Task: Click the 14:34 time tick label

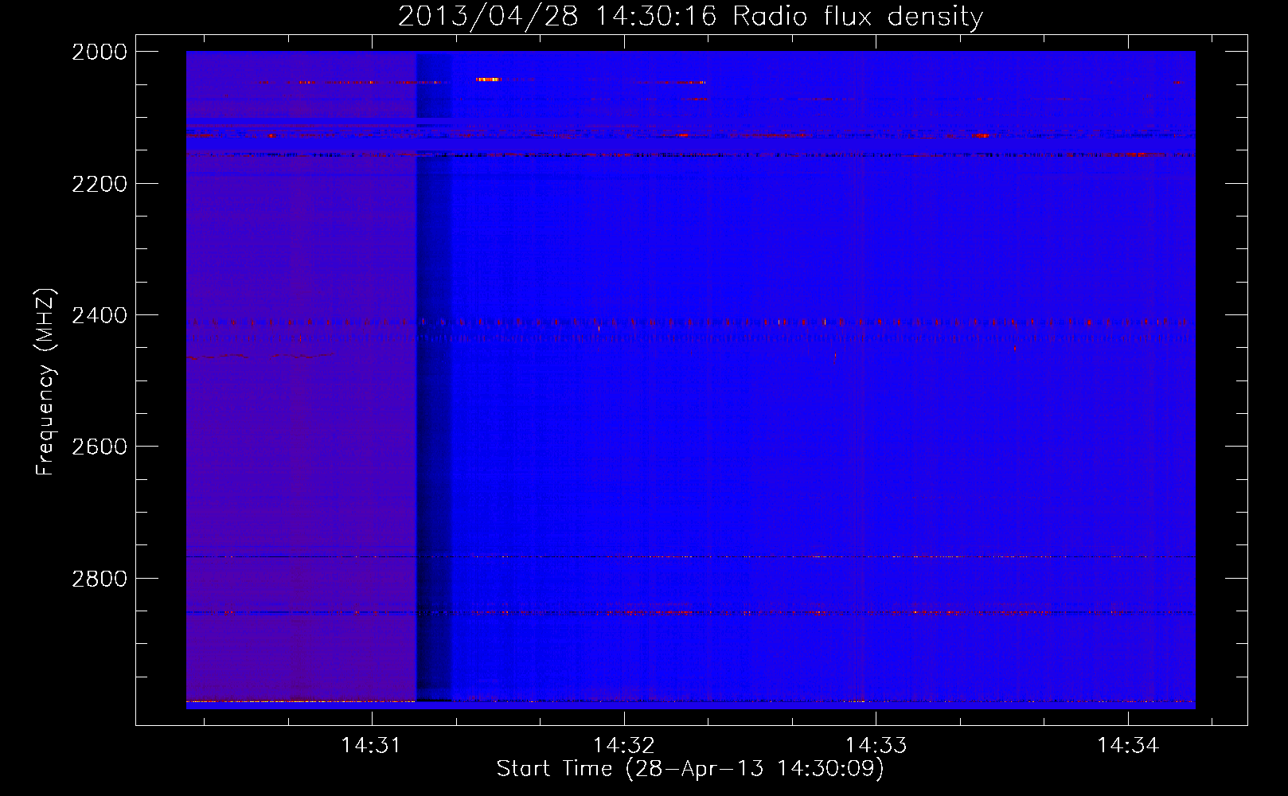Action: [1128, 745]
